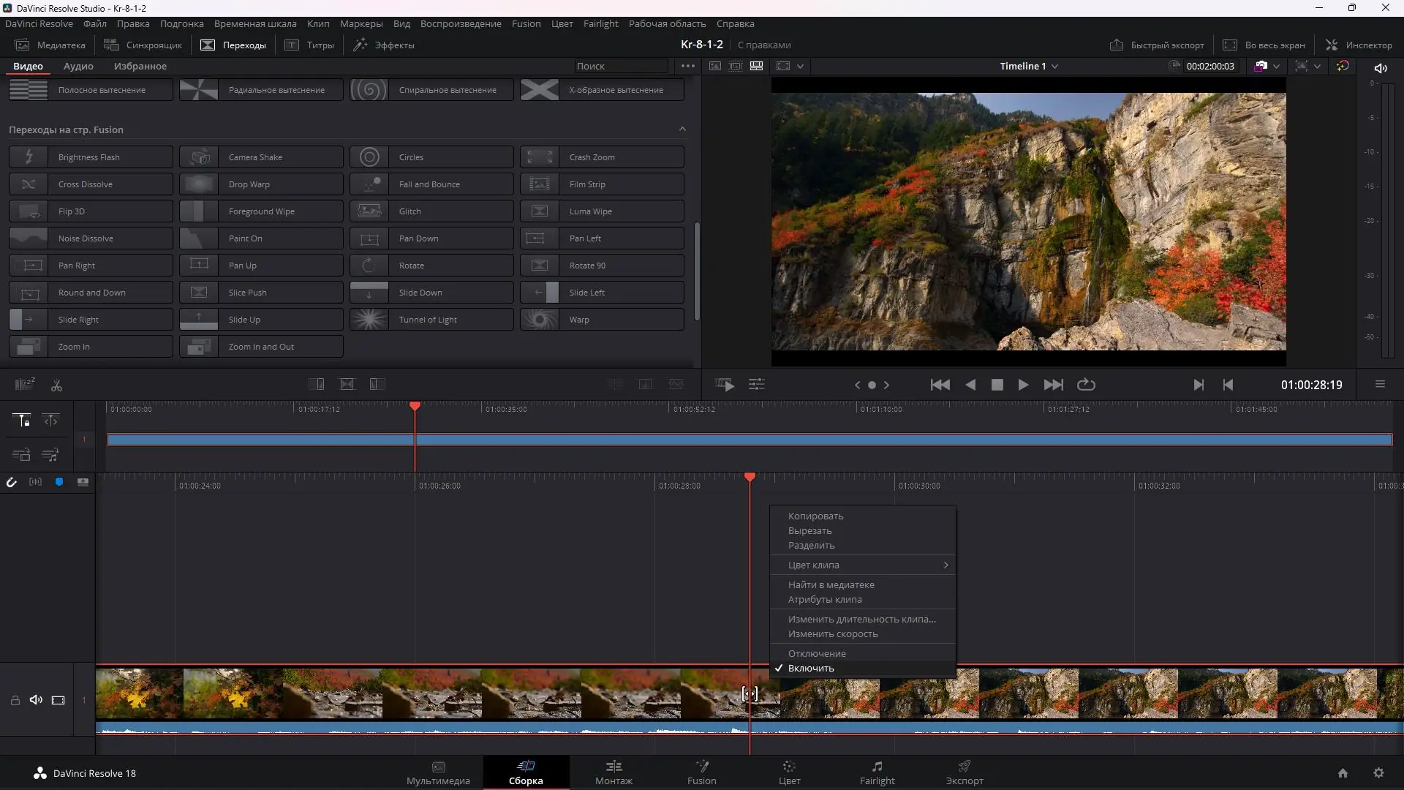This screenshot has width=1404, height=790.
Task: Choose Разделить from the context menu
Action: point(811,545)
